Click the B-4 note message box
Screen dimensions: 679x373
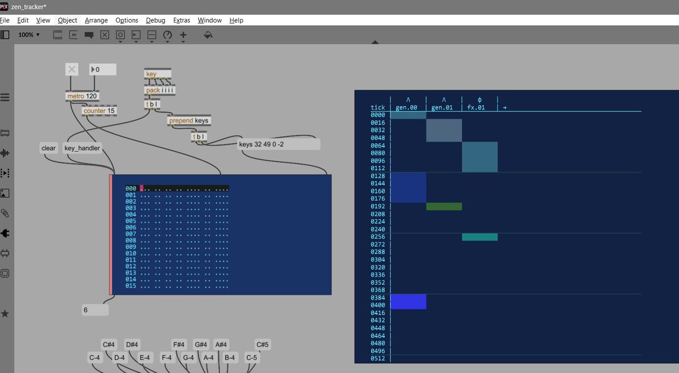(230, 358)
